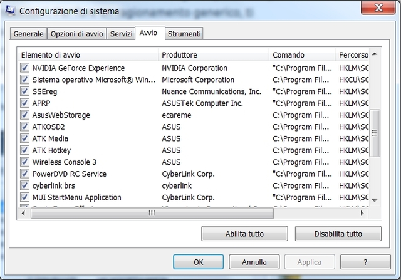Toggle the ATK Hotkey checkbox
Screen dimensions: 401x280
[25, 150]
